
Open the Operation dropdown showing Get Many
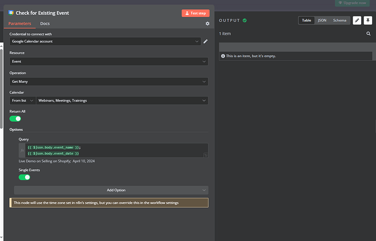click(x=109, y=82)
